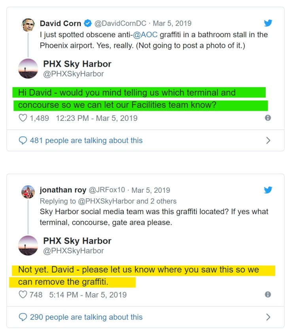Click speech bubble icon beside 481 people
This screenshot has height=335, width=291.
[x=23, y=140]
